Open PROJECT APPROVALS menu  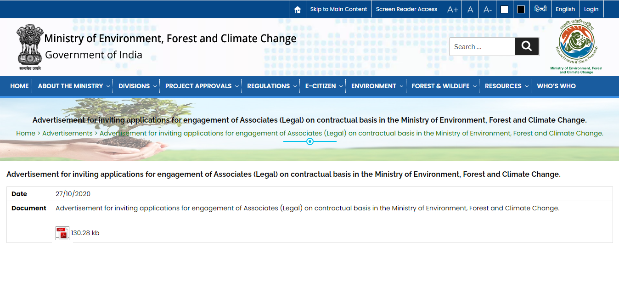pyautogui.click(x=198, y=86)
